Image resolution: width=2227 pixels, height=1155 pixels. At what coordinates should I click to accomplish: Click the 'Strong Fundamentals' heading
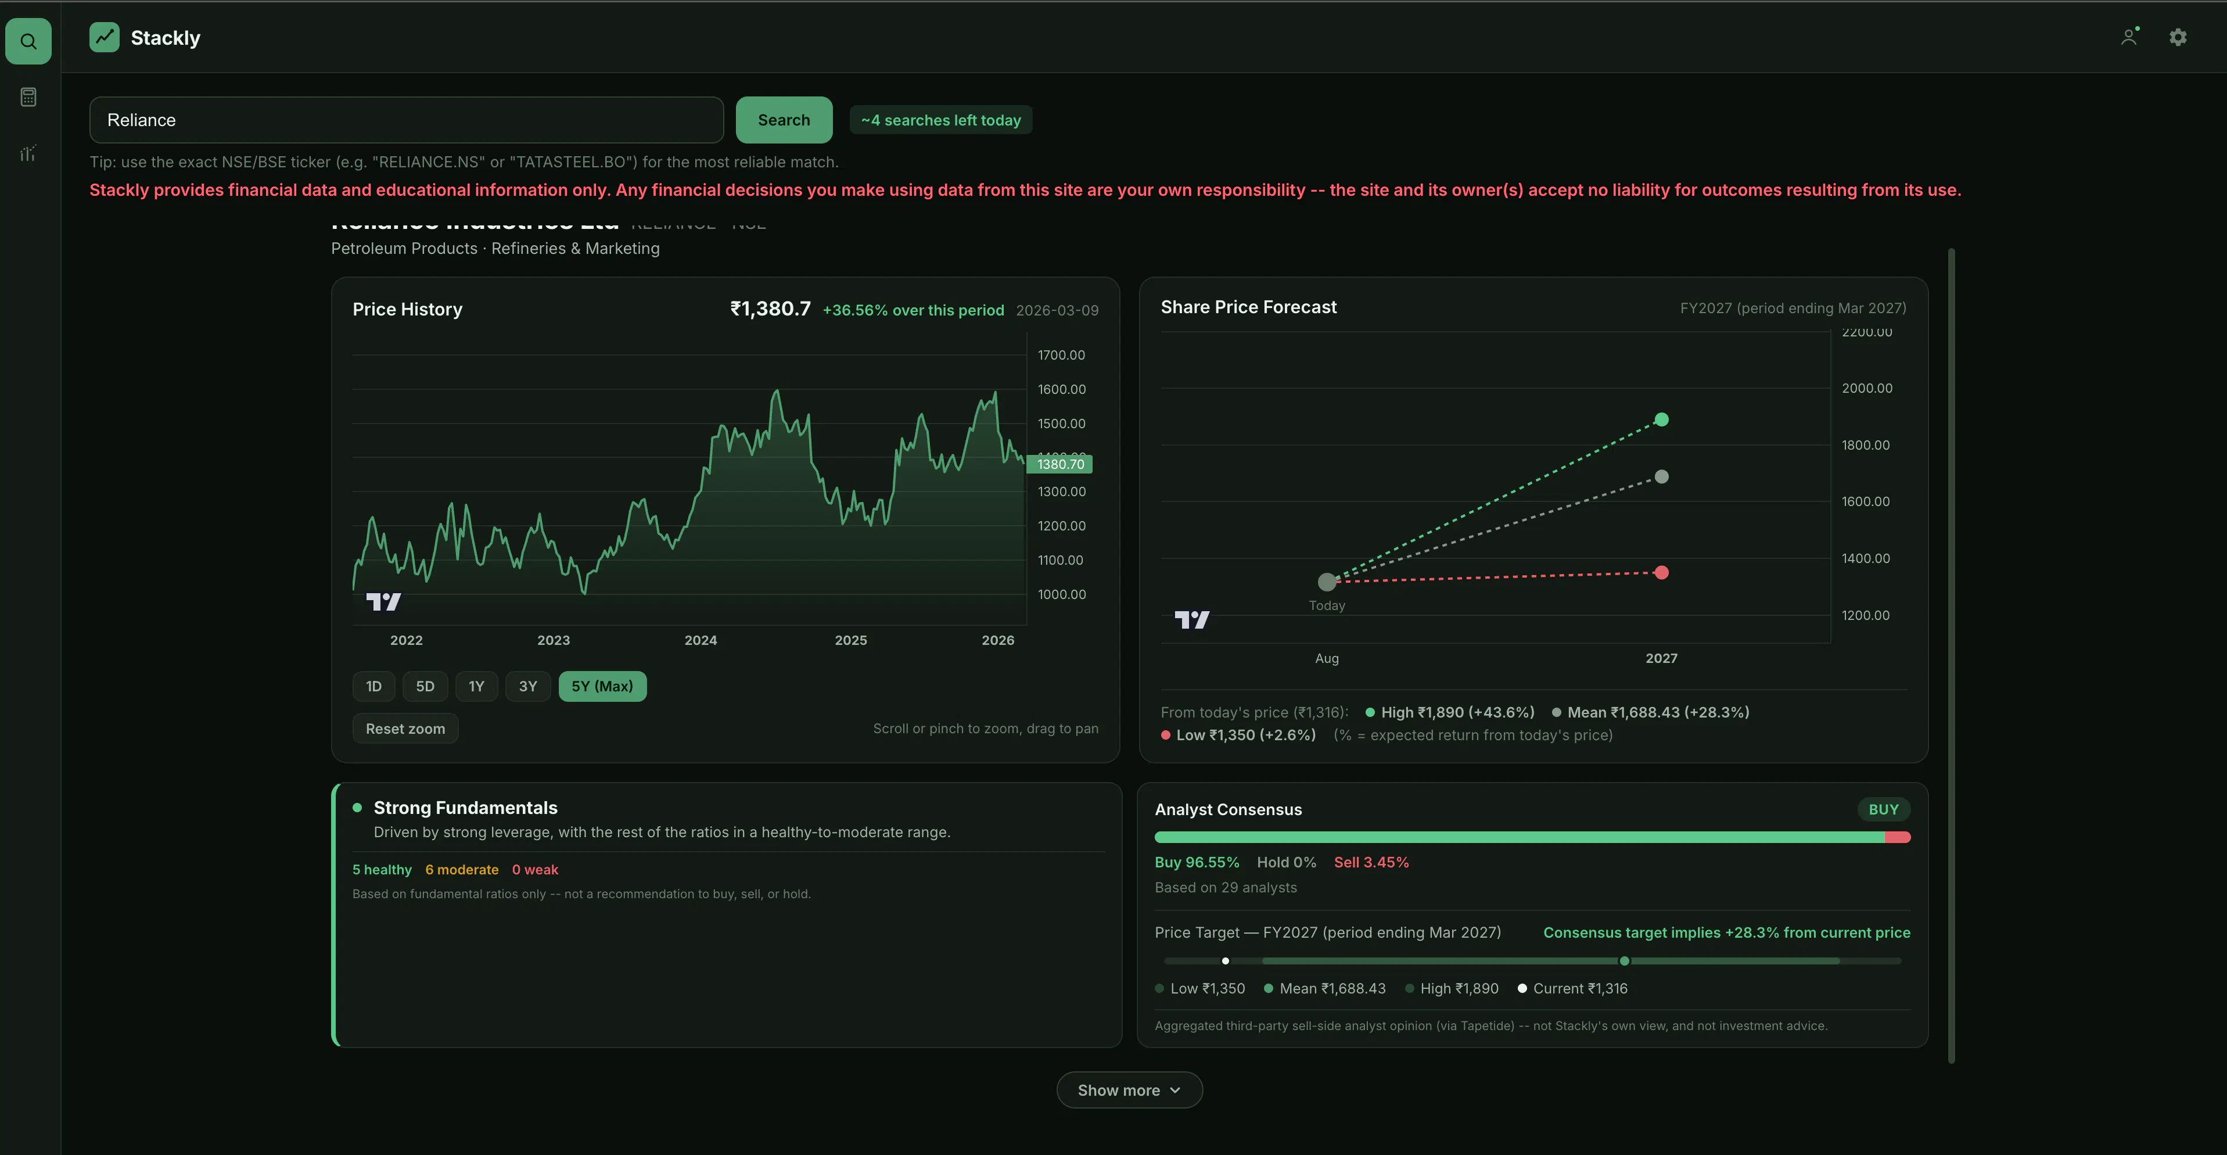465,808
